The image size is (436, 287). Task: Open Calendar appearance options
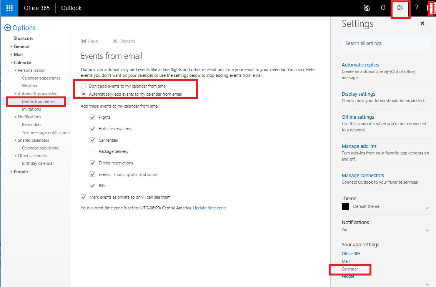pos(41,78)
